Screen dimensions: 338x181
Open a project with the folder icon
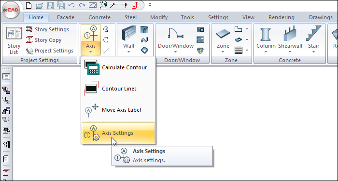tap(40, 5)
